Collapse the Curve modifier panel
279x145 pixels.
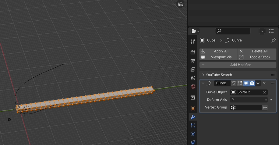click(x=203, y=83)
